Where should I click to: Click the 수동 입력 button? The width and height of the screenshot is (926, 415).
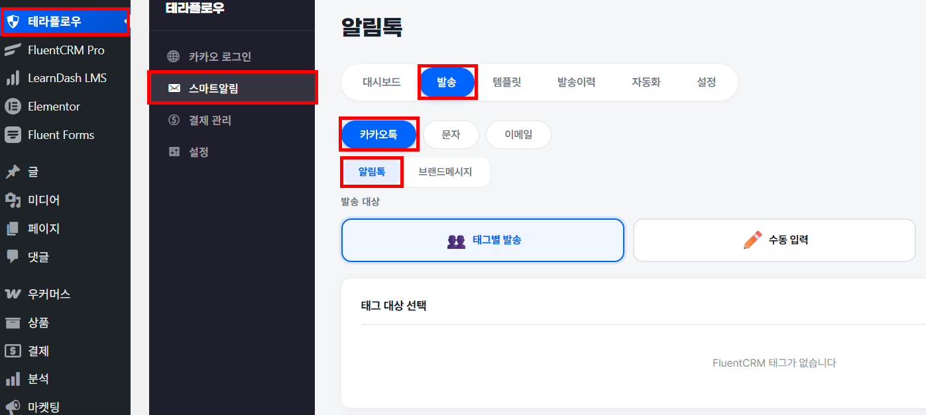(774, 240)
